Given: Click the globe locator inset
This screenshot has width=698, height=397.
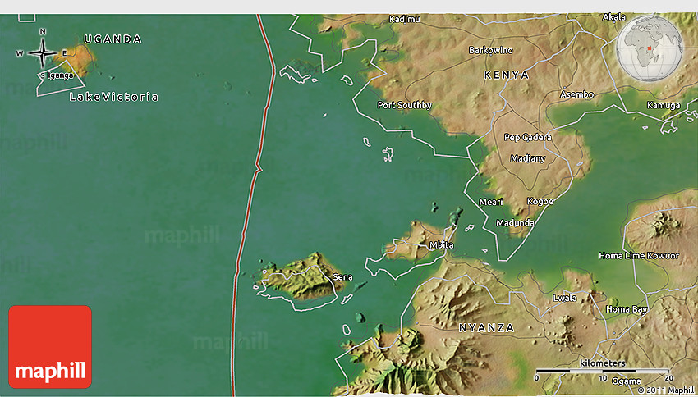Looking at the screenshot, I should [x=649, y=42].
